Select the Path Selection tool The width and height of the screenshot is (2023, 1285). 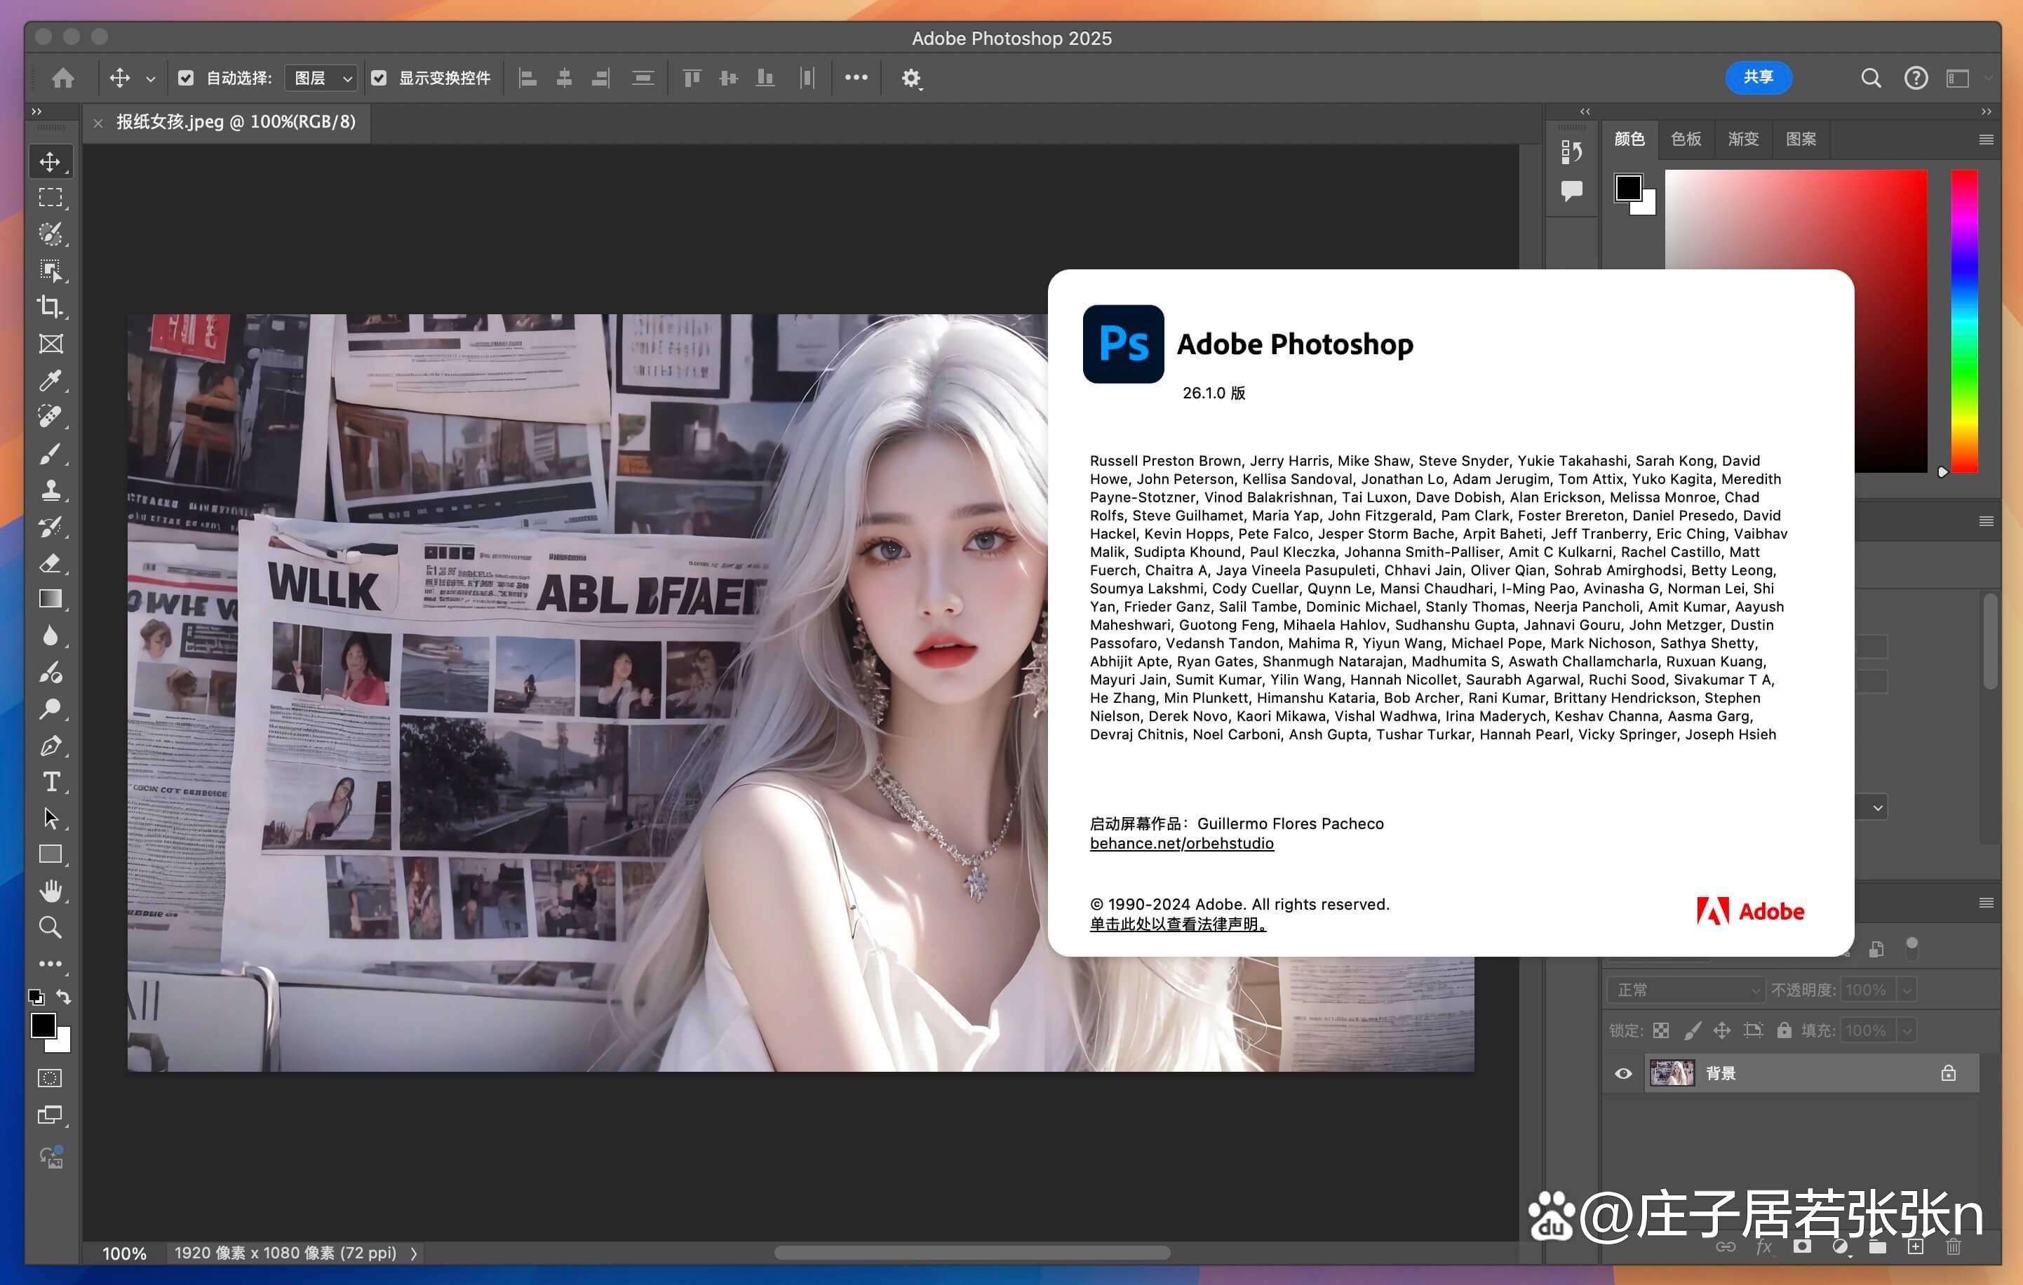(51, 818)
